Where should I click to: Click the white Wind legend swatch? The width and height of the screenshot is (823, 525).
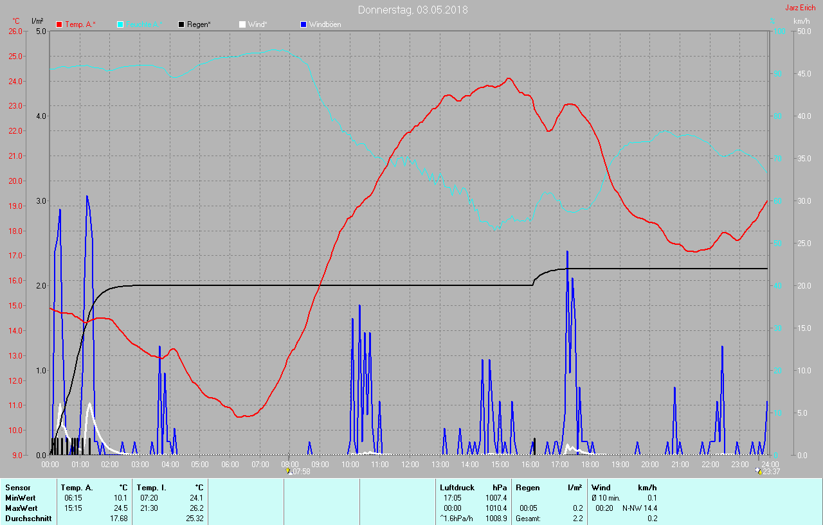[242, 24]
